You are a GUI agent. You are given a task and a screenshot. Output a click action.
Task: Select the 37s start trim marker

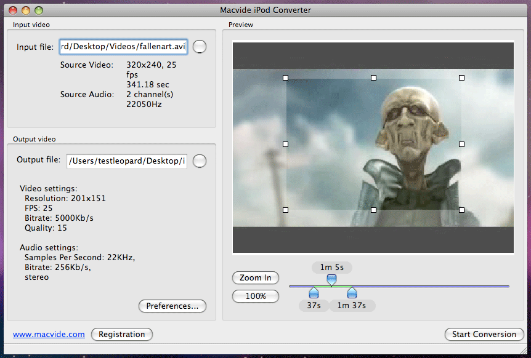click(314, 294)
